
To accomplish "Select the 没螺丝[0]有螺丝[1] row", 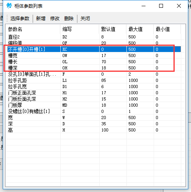I will [93, 111].
